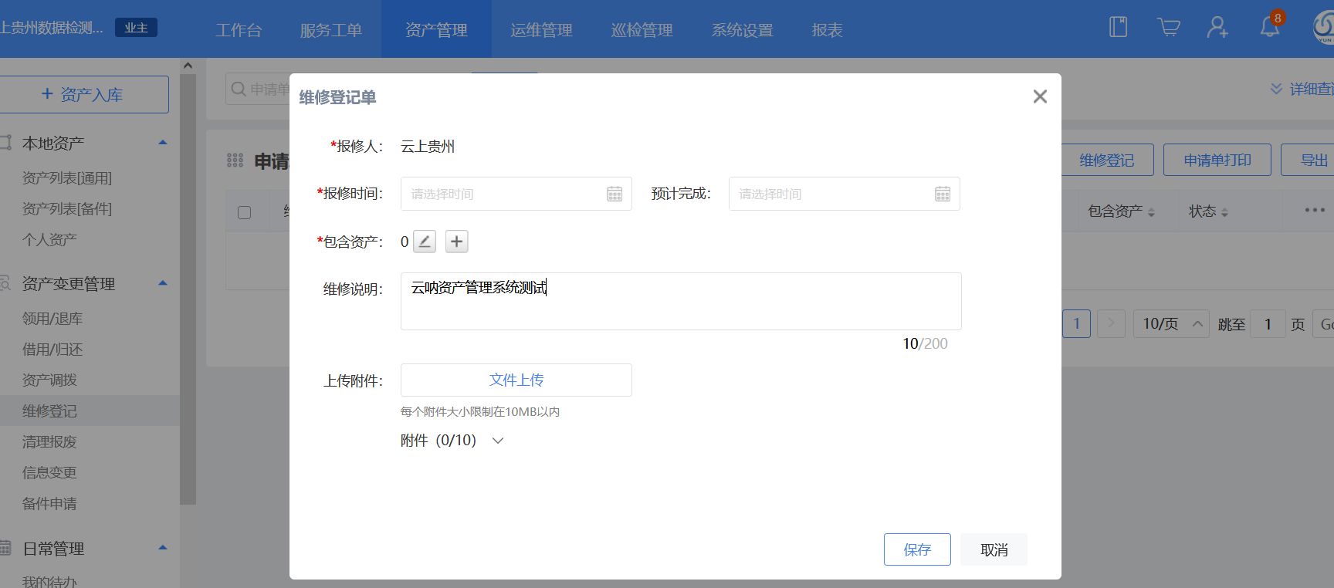The height and width of the screenshot is (588, 1334).
Task: Open 备件申请 in sidebar
Action: pyautogui.click(x=49, y=504)
